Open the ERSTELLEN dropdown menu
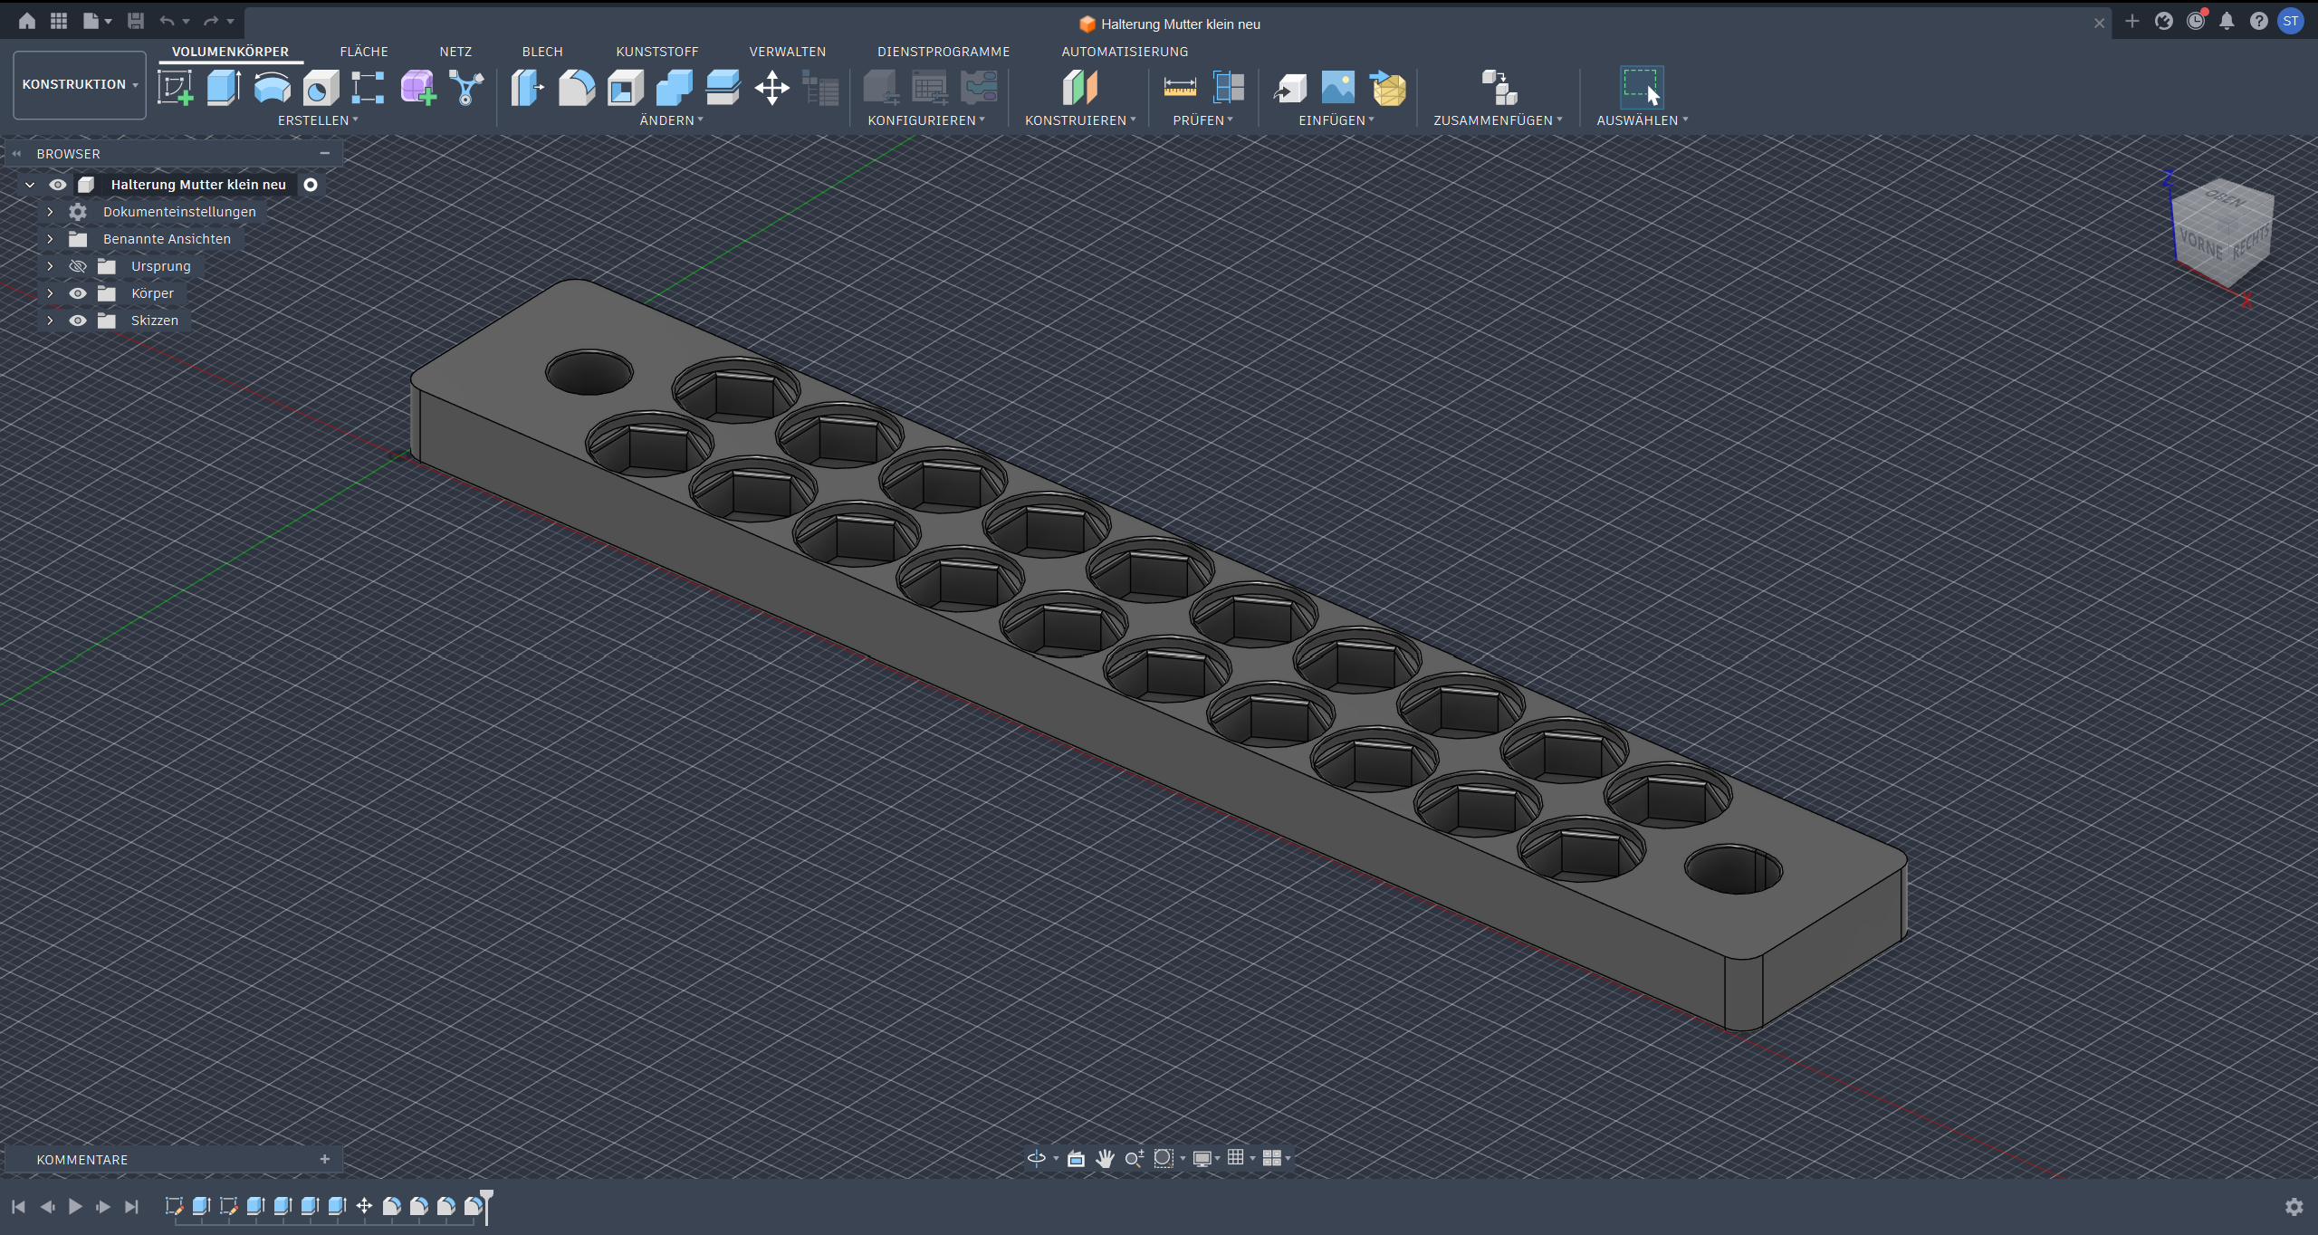The image size is (2318, 1235). 318,120
